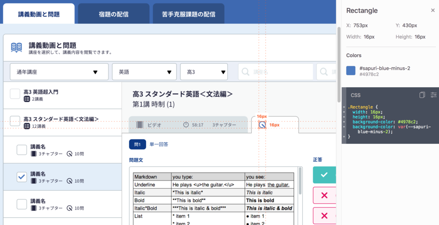The width and height of the screenshot is (439, 225).
Task: Click the film strip icon on ビデオ tab
Action: click(x=140, y=124)
